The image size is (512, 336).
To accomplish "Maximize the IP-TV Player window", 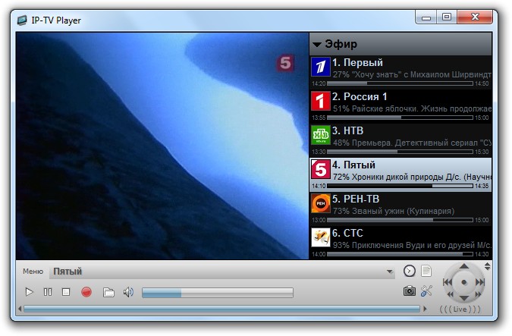I will point(447,17).
